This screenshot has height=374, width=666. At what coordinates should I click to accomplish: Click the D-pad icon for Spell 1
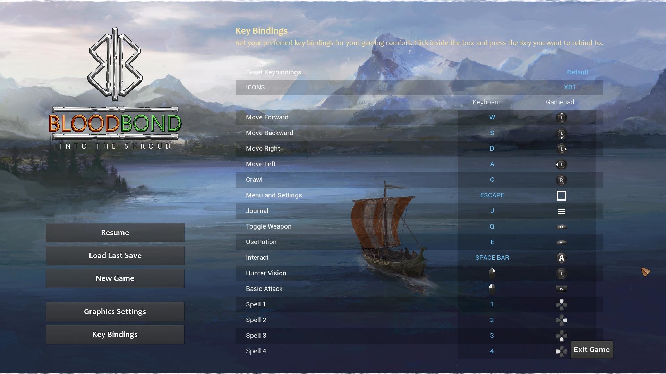(x=561, y=304)
